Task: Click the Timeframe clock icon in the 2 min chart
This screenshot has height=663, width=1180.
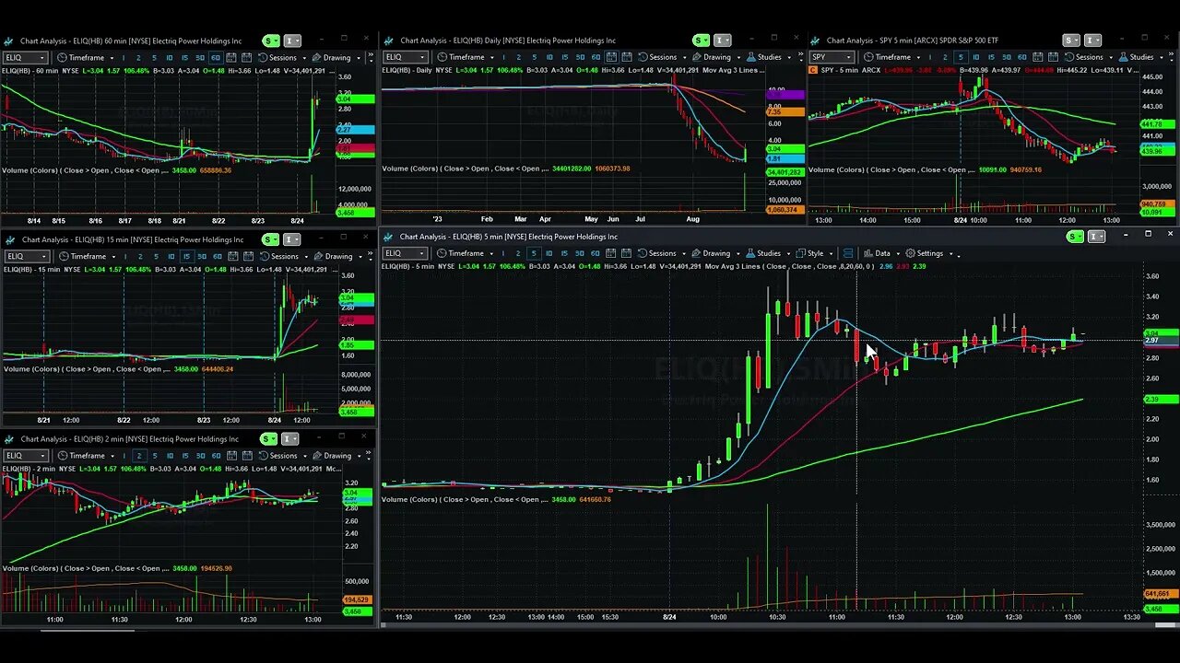Action: [63, 456]
